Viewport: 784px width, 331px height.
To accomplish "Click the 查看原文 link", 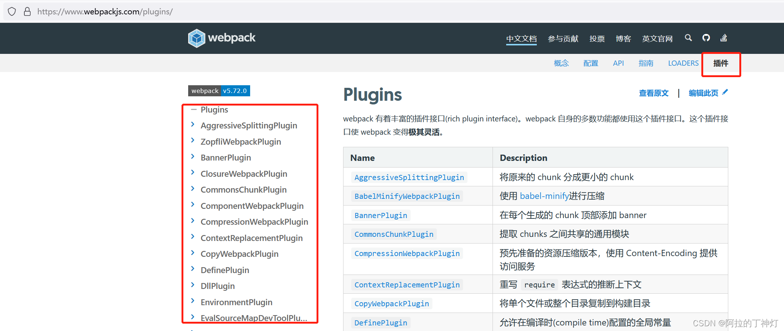I will (x=654, y=93).
